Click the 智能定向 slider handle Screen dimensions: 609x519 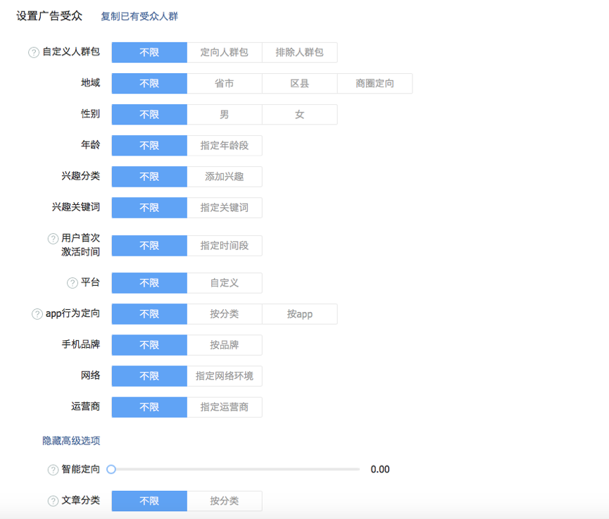[x=111, y=470]
